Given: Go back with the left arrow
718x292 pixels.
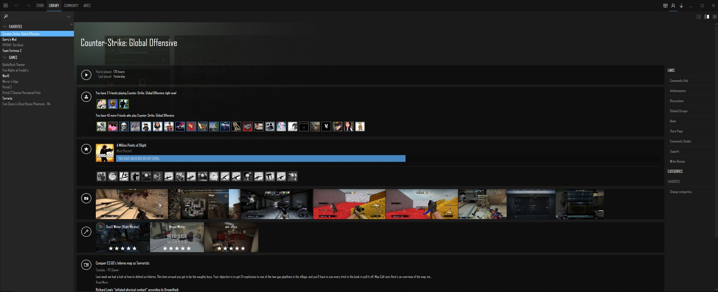Looking at the screenshot, I should tap(17, 6).
